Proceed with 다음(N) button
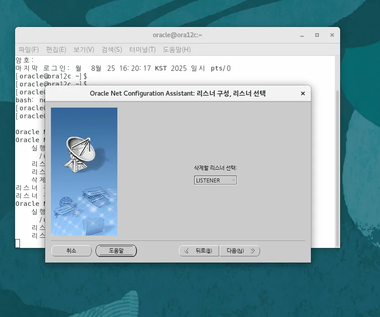The height and width of the screenshot is (317, 380). tap(240, 251)
